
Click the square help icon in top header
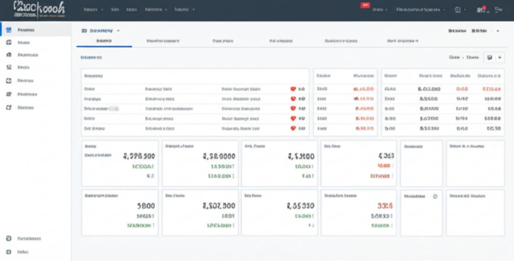pyautogui.click(x=458, y=10)
